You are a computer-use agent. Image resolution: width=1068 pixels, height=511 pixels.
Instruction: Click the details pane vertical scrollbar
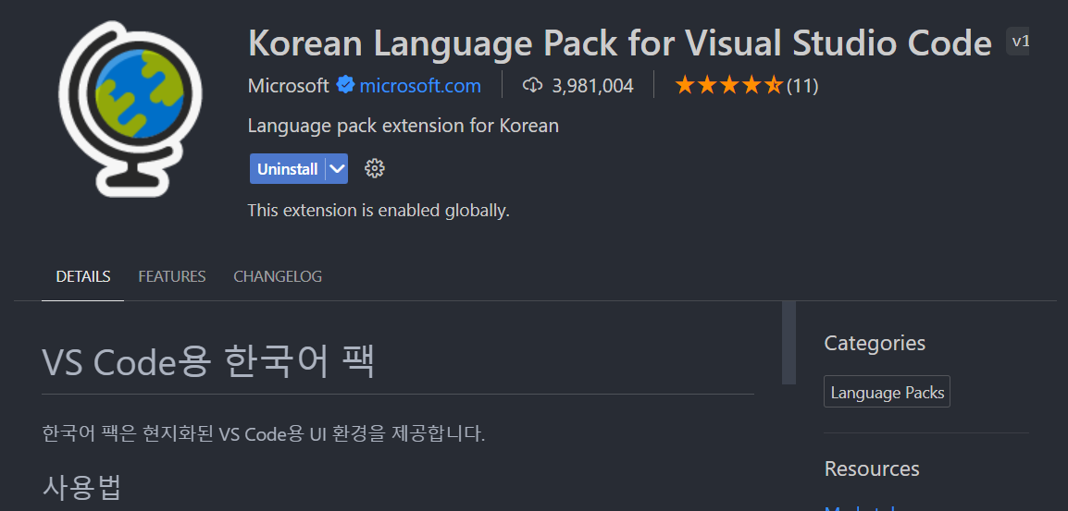point(789,343)
